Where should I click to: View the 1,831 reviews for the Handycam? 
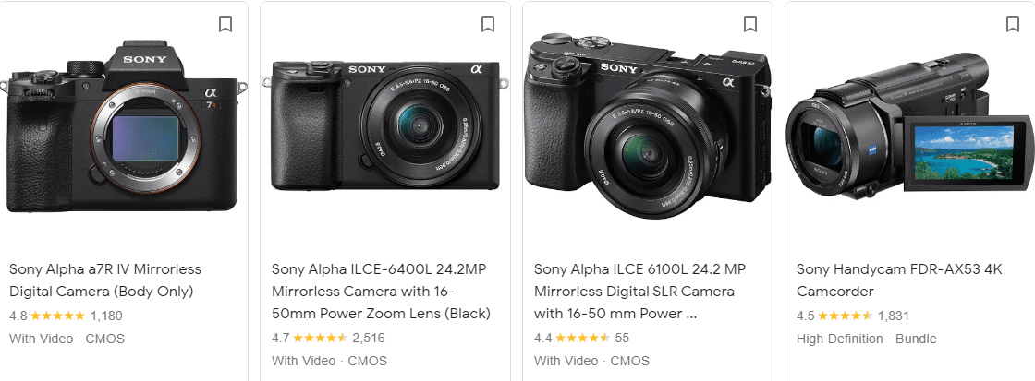(895, 316)
